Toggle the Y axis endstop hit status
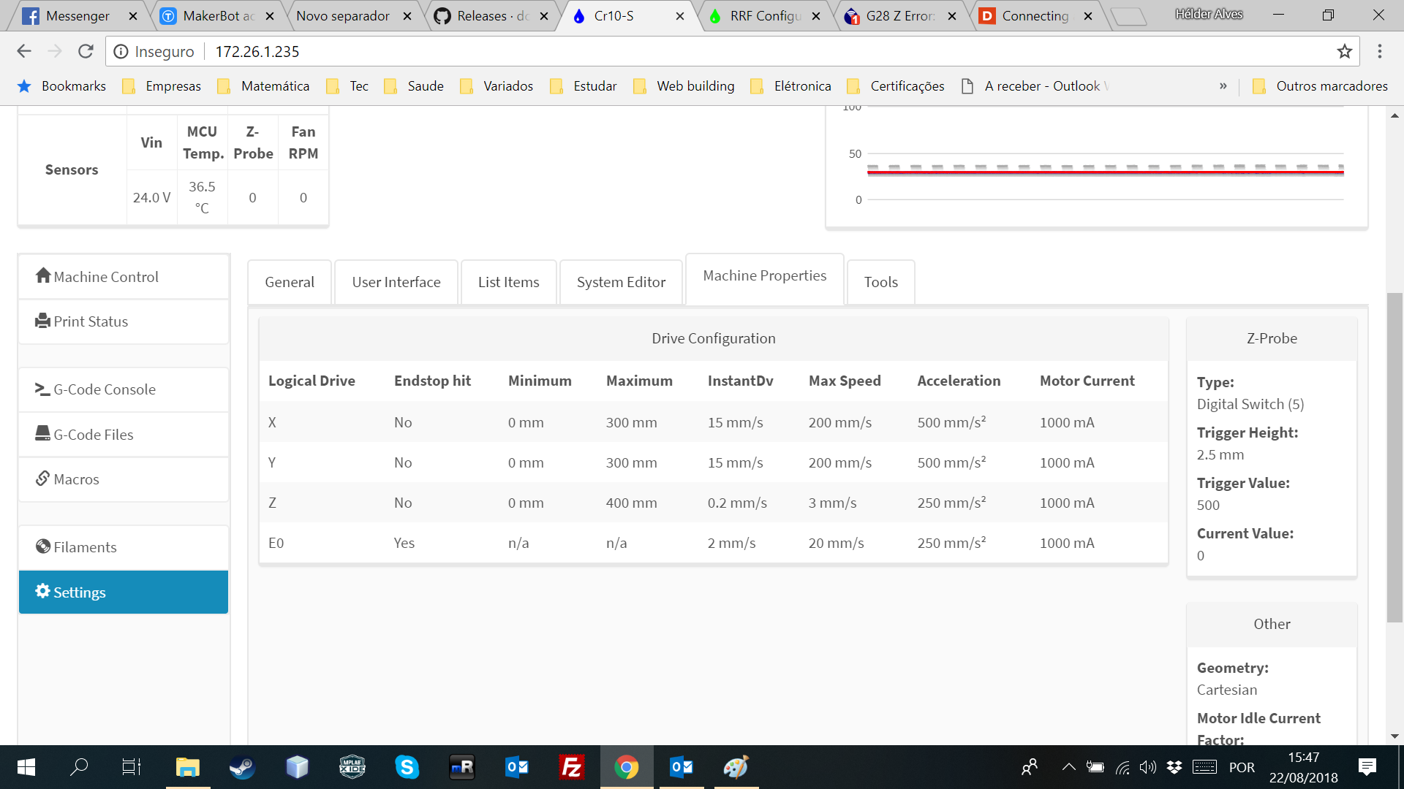Viewport: 1404px width, 789px height. [402, 462]
